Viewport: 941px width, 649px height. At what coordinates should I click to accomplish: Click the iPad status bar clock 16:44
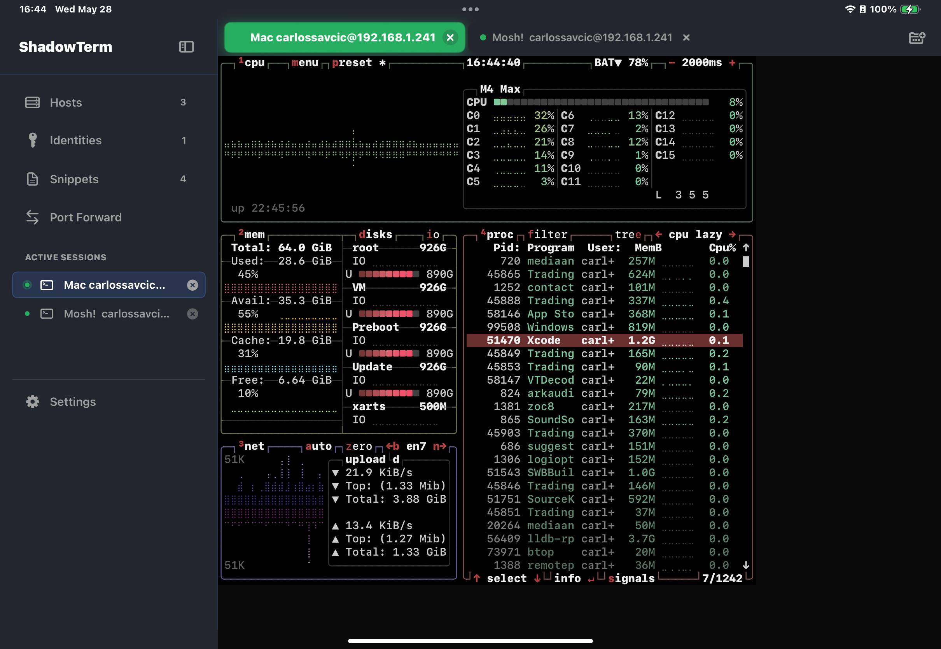(33, 9)
